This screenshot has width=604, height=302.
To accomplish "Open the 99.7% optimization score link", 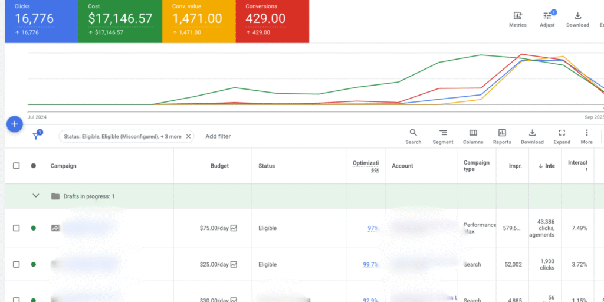I will pos(370,265).
